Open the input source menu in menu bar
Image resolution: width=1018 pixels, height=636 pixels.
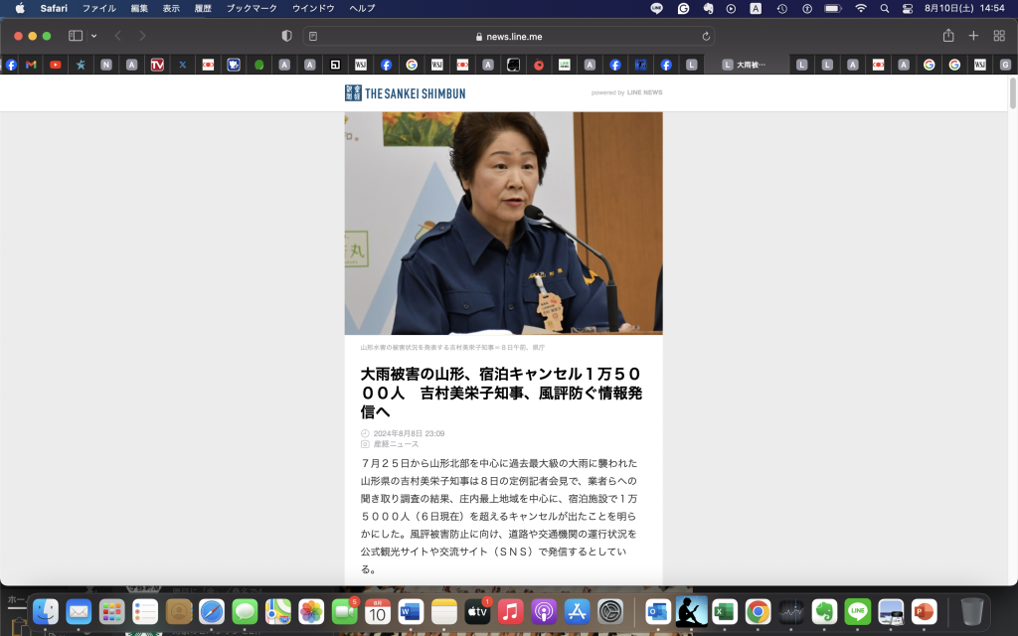point(756,8)
